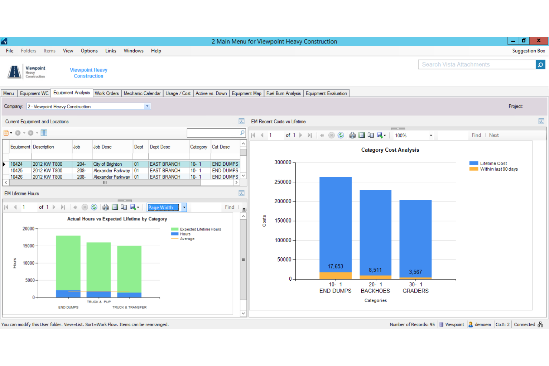Toggle the Current Equipment and Locations panel checkbox

point(241,121)
